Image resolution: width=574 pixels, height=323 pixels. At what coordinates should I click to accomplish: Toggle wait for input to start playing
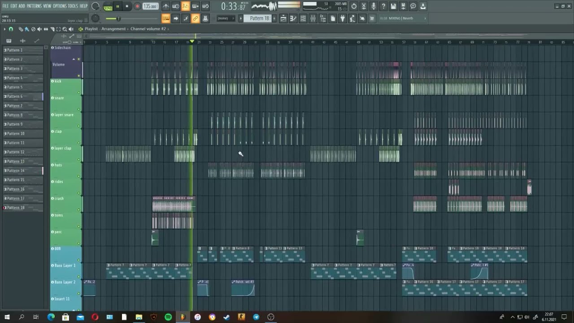tap(175, 6)
